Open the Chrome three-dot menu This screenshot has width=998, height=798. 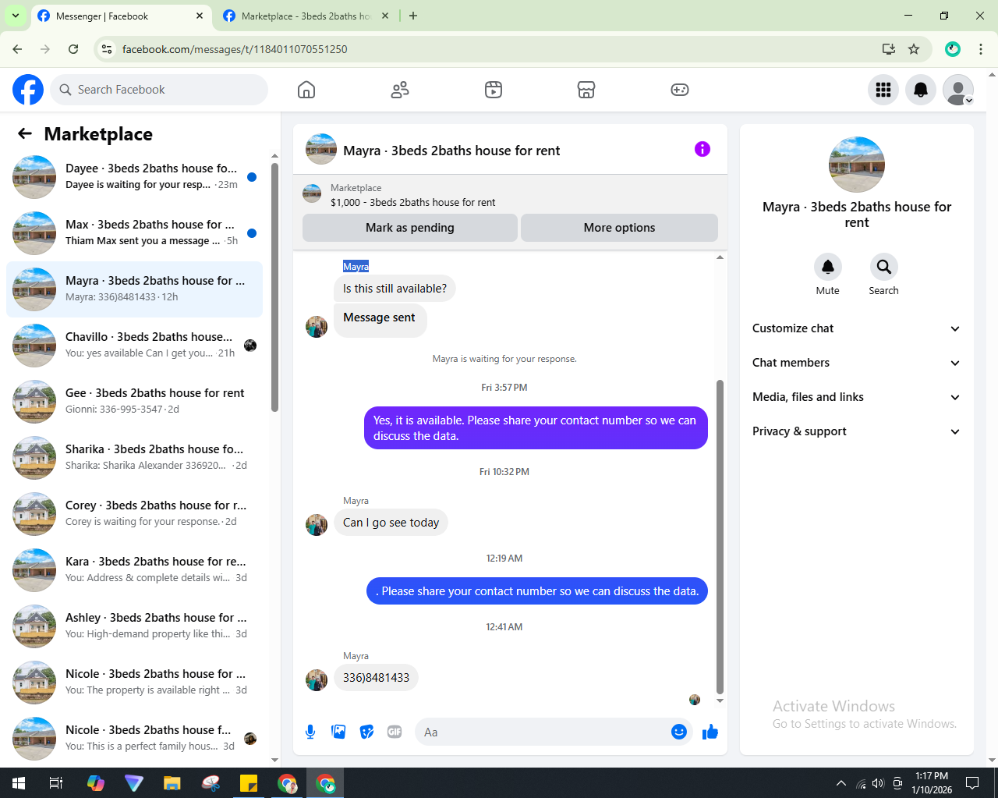tap(981, 49)
